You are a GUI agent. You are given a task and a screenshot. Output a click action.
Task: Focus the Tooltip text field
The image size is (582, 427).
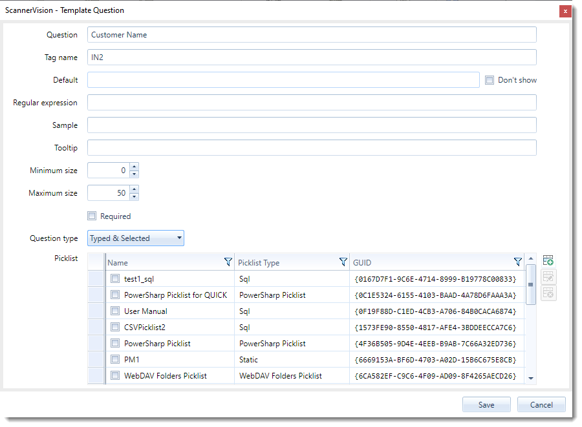pyautogui.click(x=312, y=148)
